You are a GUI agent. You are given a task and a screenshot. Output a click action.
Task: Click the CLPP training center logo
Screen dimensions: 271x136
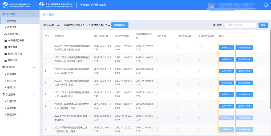point(56,5)
